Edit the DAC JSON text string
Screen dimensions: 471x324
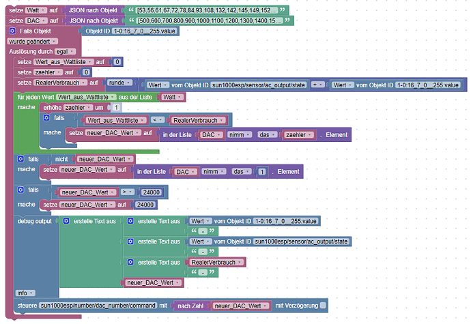click(210, 20)
